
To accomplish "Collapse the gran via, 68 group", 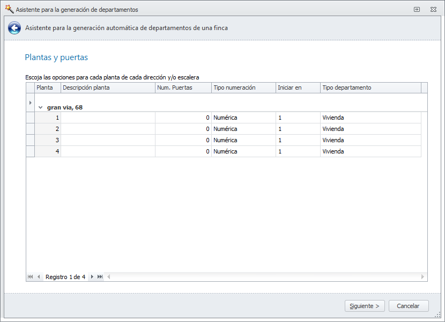I will pos(41,107).
